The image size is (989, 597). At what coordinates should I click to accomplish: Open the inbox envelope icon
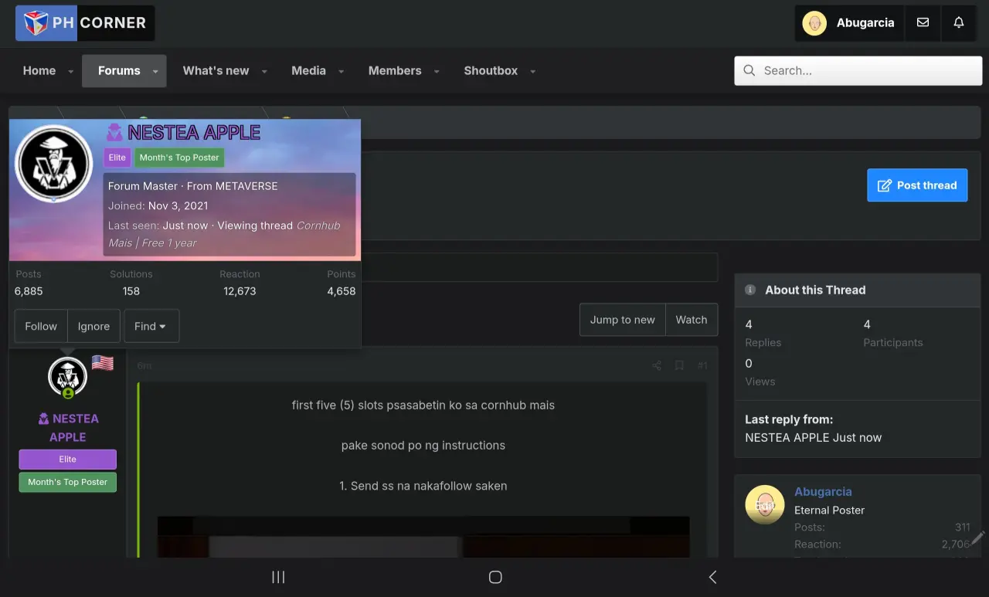coord(923,23)
